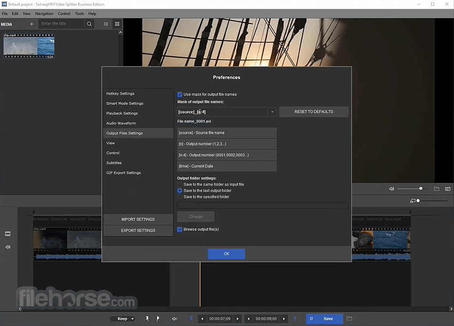This screenshot has width=454, height=326.
Task: Click the set left marker icon
Action: 147,318
